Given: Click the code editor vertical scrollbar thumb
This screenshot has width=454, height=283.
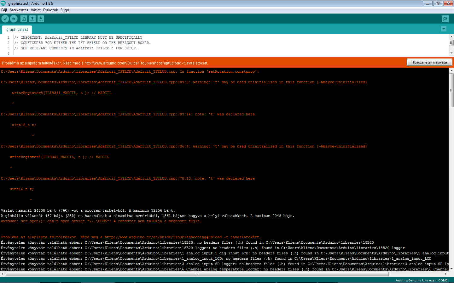Looking at the screenshot, I should tap(451, 43).
